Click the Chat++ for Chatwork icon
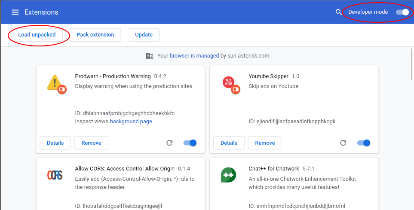 click(x=228, y=175)
